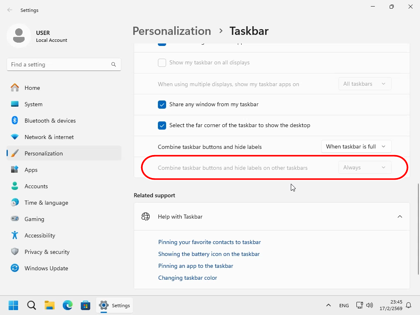Screen dimensions: 420x315
Task: Click the Bluetooth & devices icon
Action: (x=15, y=121)
